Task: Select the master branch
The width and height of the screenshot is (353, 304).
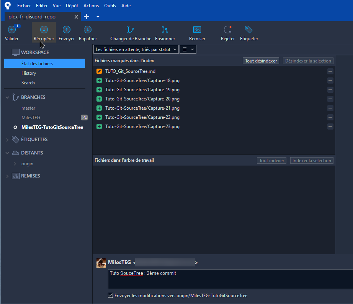Action: [28, 108]
